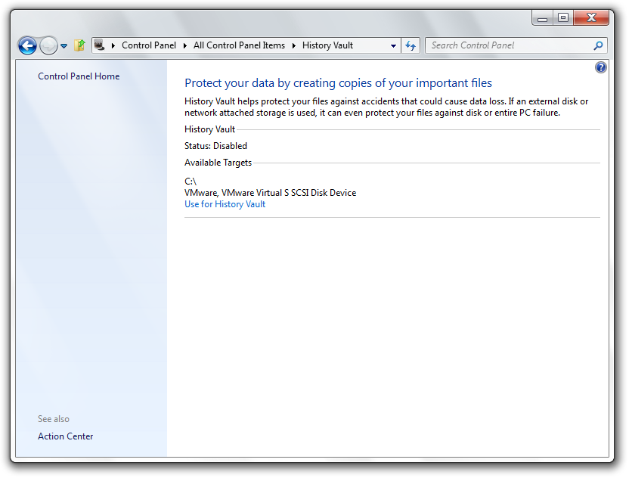Click the Protect your data heading

click(x=338, y=83)
